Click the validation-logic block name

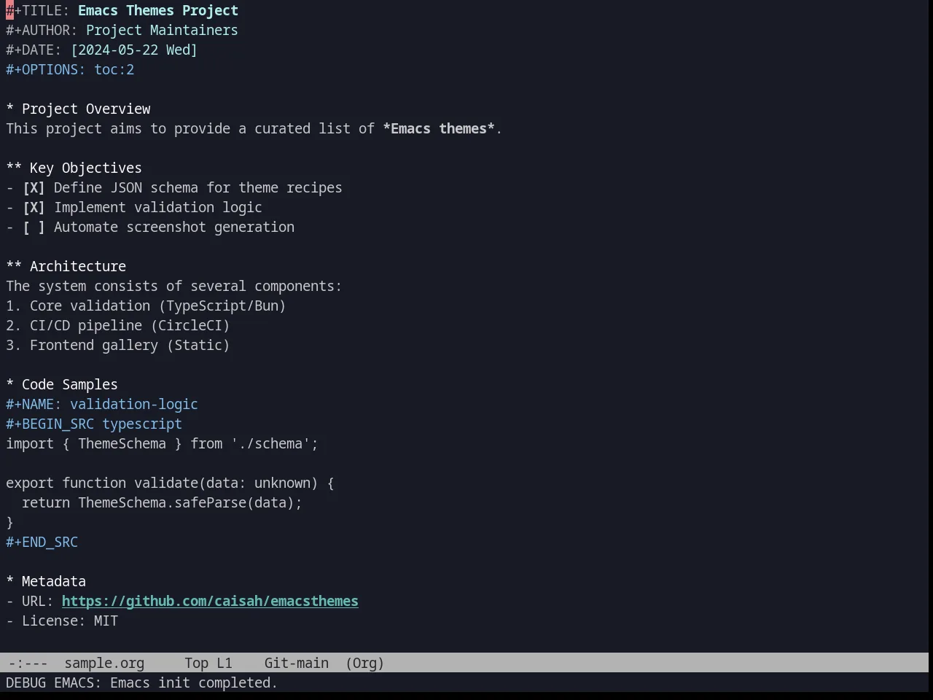tap(134, 404)
